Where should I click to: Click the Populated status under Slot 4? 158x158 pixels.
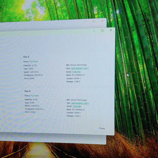(x=35, y=96)
